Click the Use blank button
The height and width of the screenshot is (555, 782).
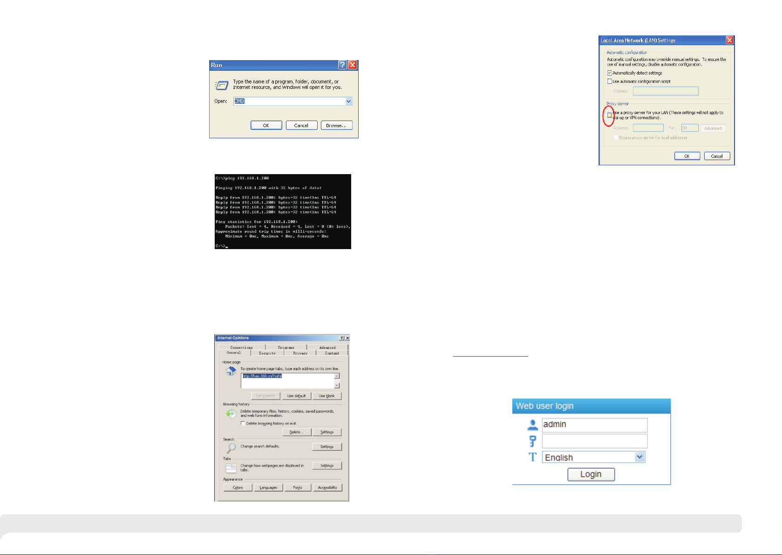(327, 396)
